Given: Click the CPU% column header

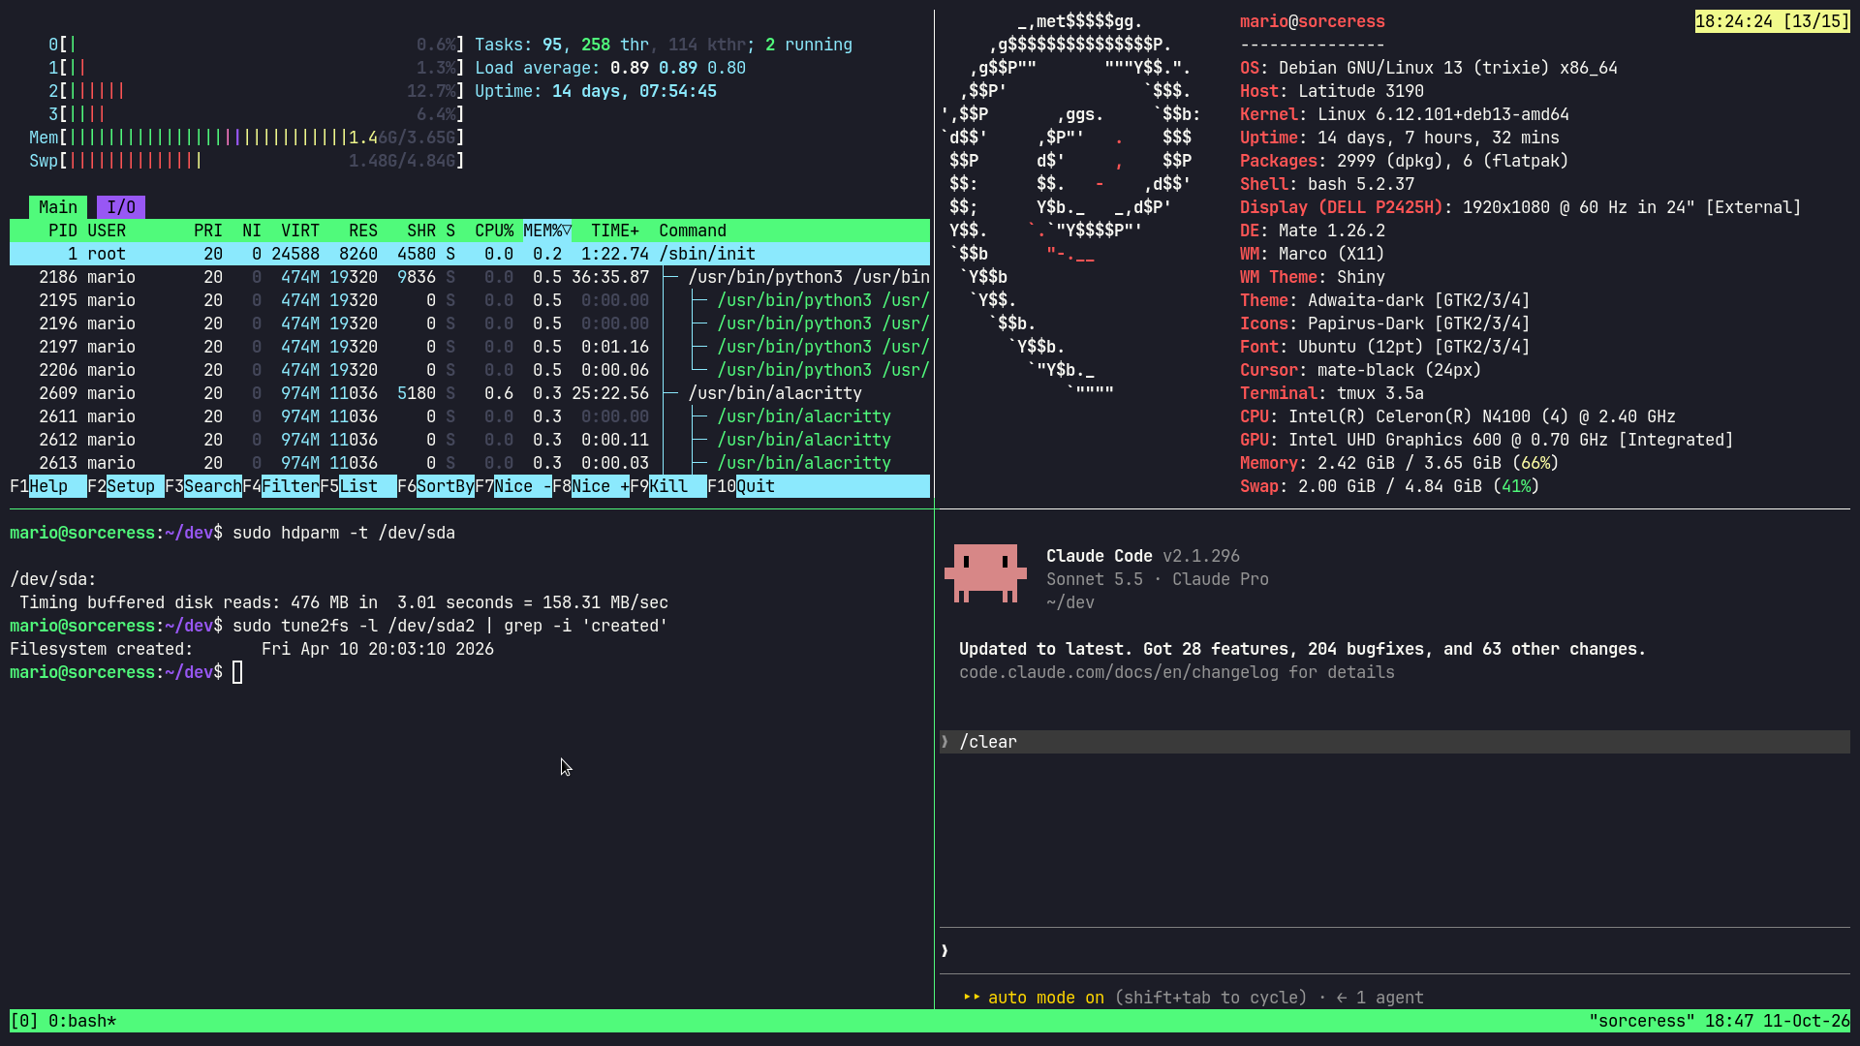Looking at the screenshot, I should click(x=494, y=231).
